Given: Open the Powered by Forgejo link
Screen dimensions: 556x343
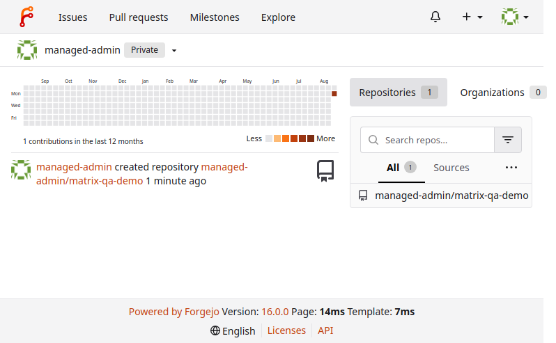Looking at the screenshot, I should pos(173,312).
